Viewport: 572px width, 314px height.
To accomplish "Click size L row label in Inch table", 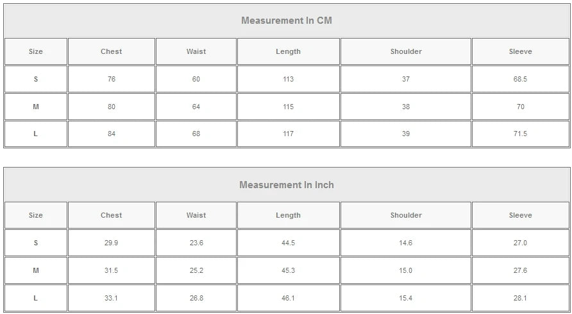I will point(36,298).
